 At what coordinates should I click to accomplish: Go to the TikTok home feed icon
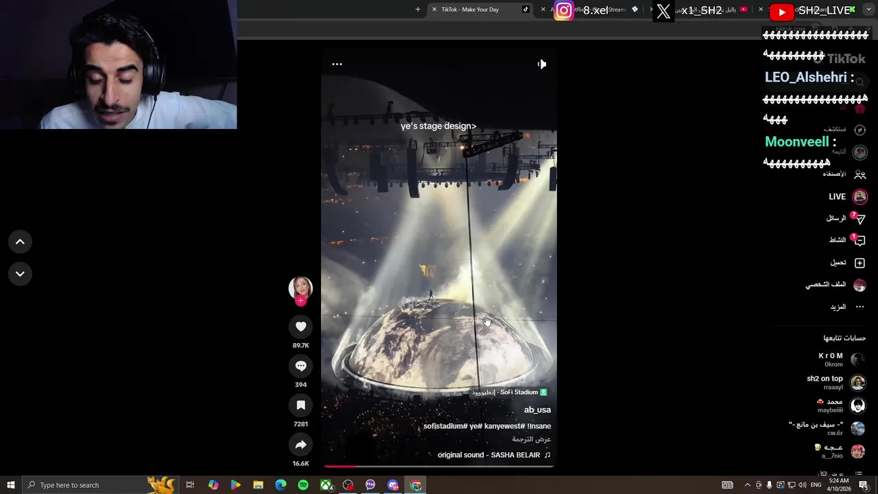click(x=859, y=108)
